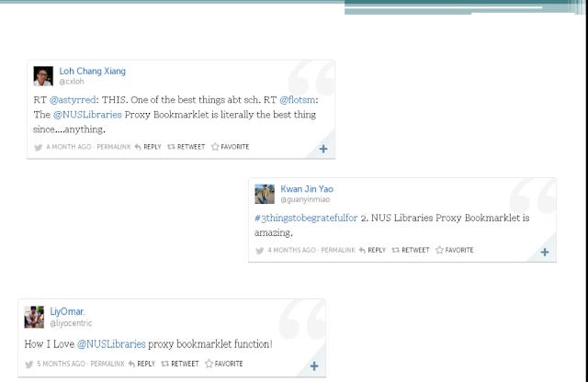Open 'A MONTH AGO' timestamp link
The image size is (588, 382).
69,147
